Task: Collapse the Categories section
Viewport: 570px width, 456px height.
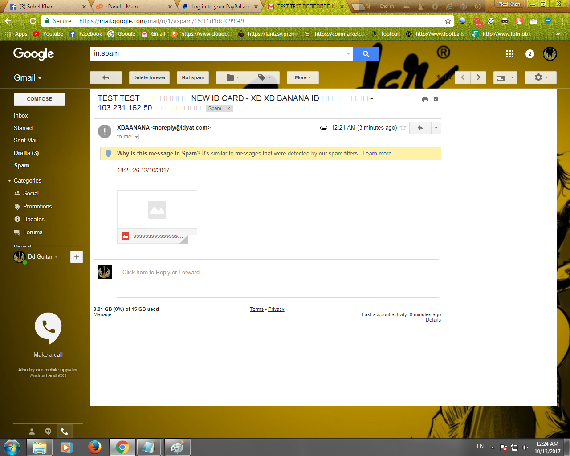Action: point(10,181)
